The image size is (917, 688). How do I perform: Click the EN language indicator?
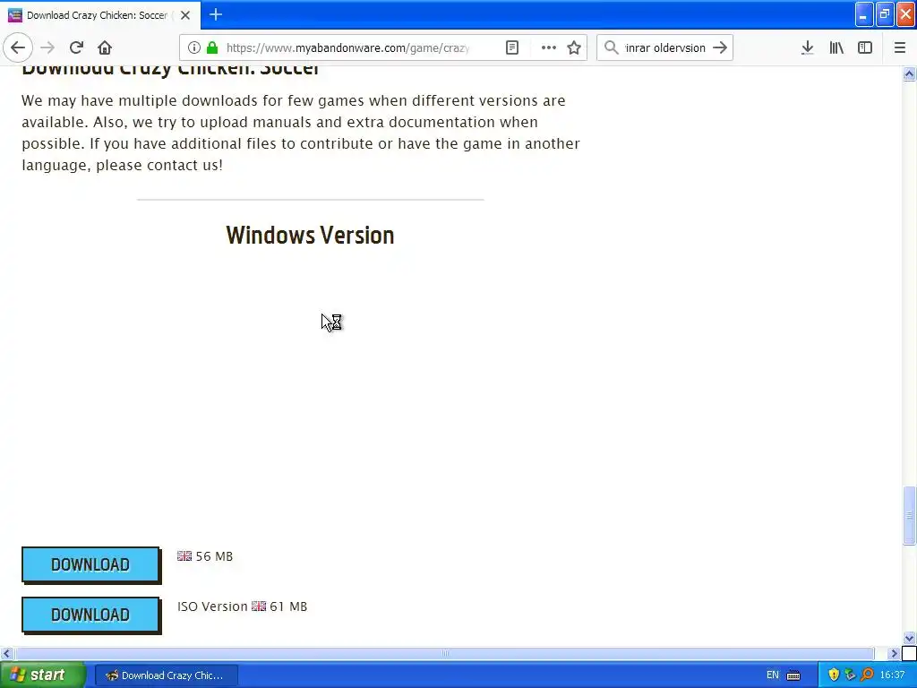click(x=773, y=675)
